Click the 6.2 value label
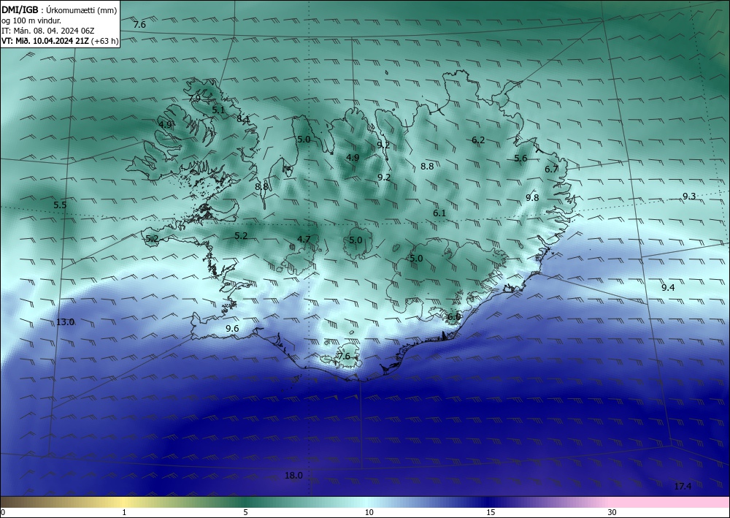The image size is (730, 518). (x=478, y=140)
